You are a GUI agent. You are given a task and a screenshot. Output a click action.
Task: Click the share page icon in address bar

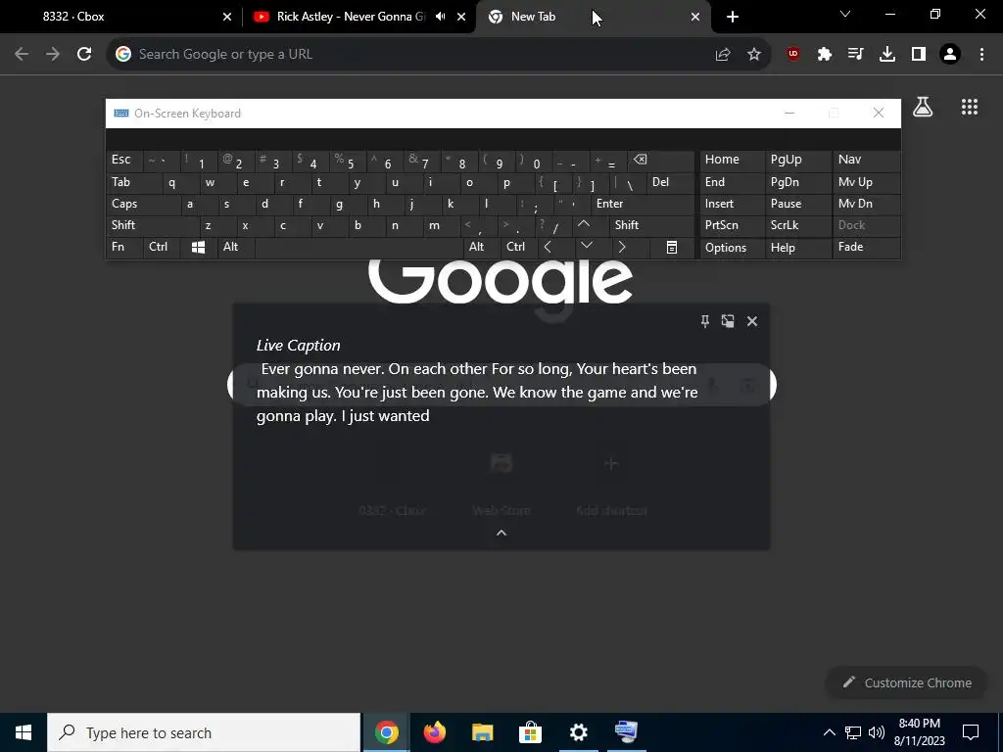[x=723, y=55]
